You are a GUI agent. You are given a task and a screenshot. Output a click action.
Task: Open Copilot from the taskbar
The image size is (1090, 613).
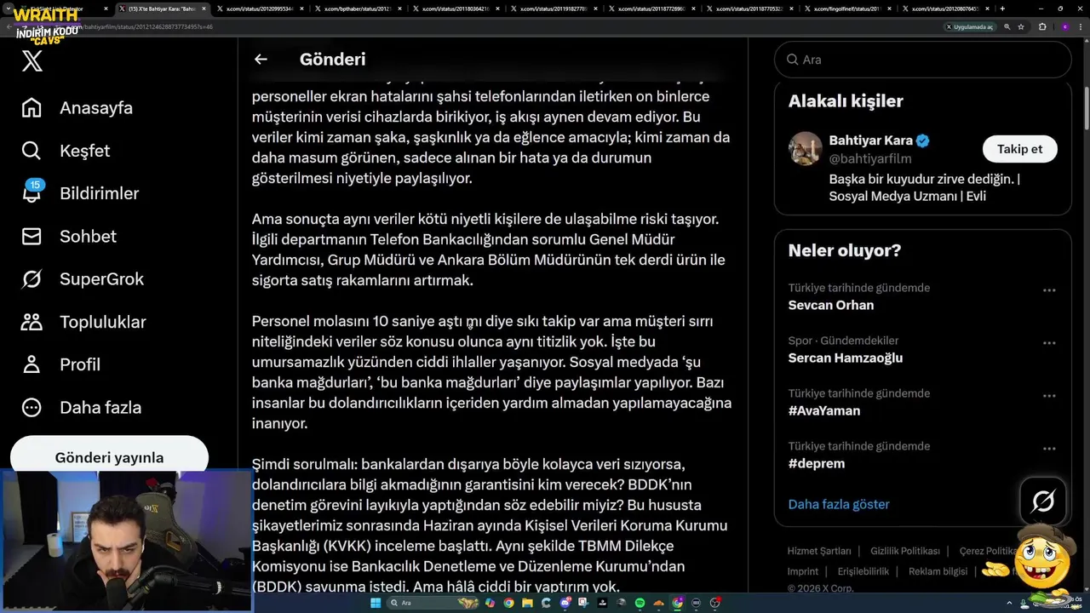[x=490, y=603]
